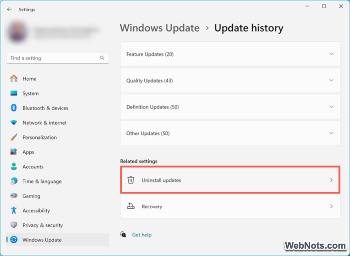This screenshot has width=350, height=256.
Task: Click the Feature Updates (20) label
Action: 150,54
